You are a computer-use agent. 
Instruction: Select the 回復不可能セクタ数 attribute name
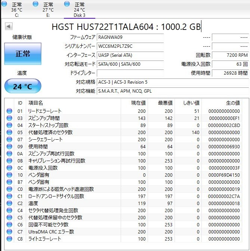coord(48,224)
